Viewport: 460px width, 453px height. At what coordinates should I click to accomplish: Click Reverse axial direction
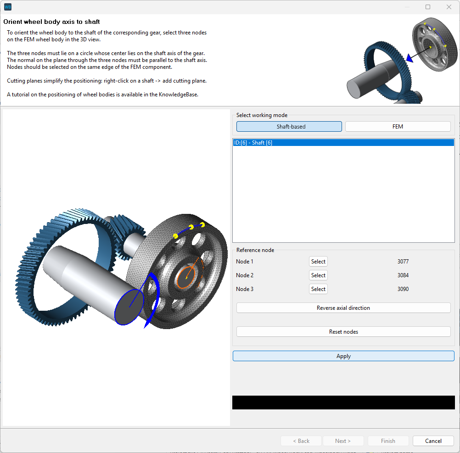pos(343,308)
